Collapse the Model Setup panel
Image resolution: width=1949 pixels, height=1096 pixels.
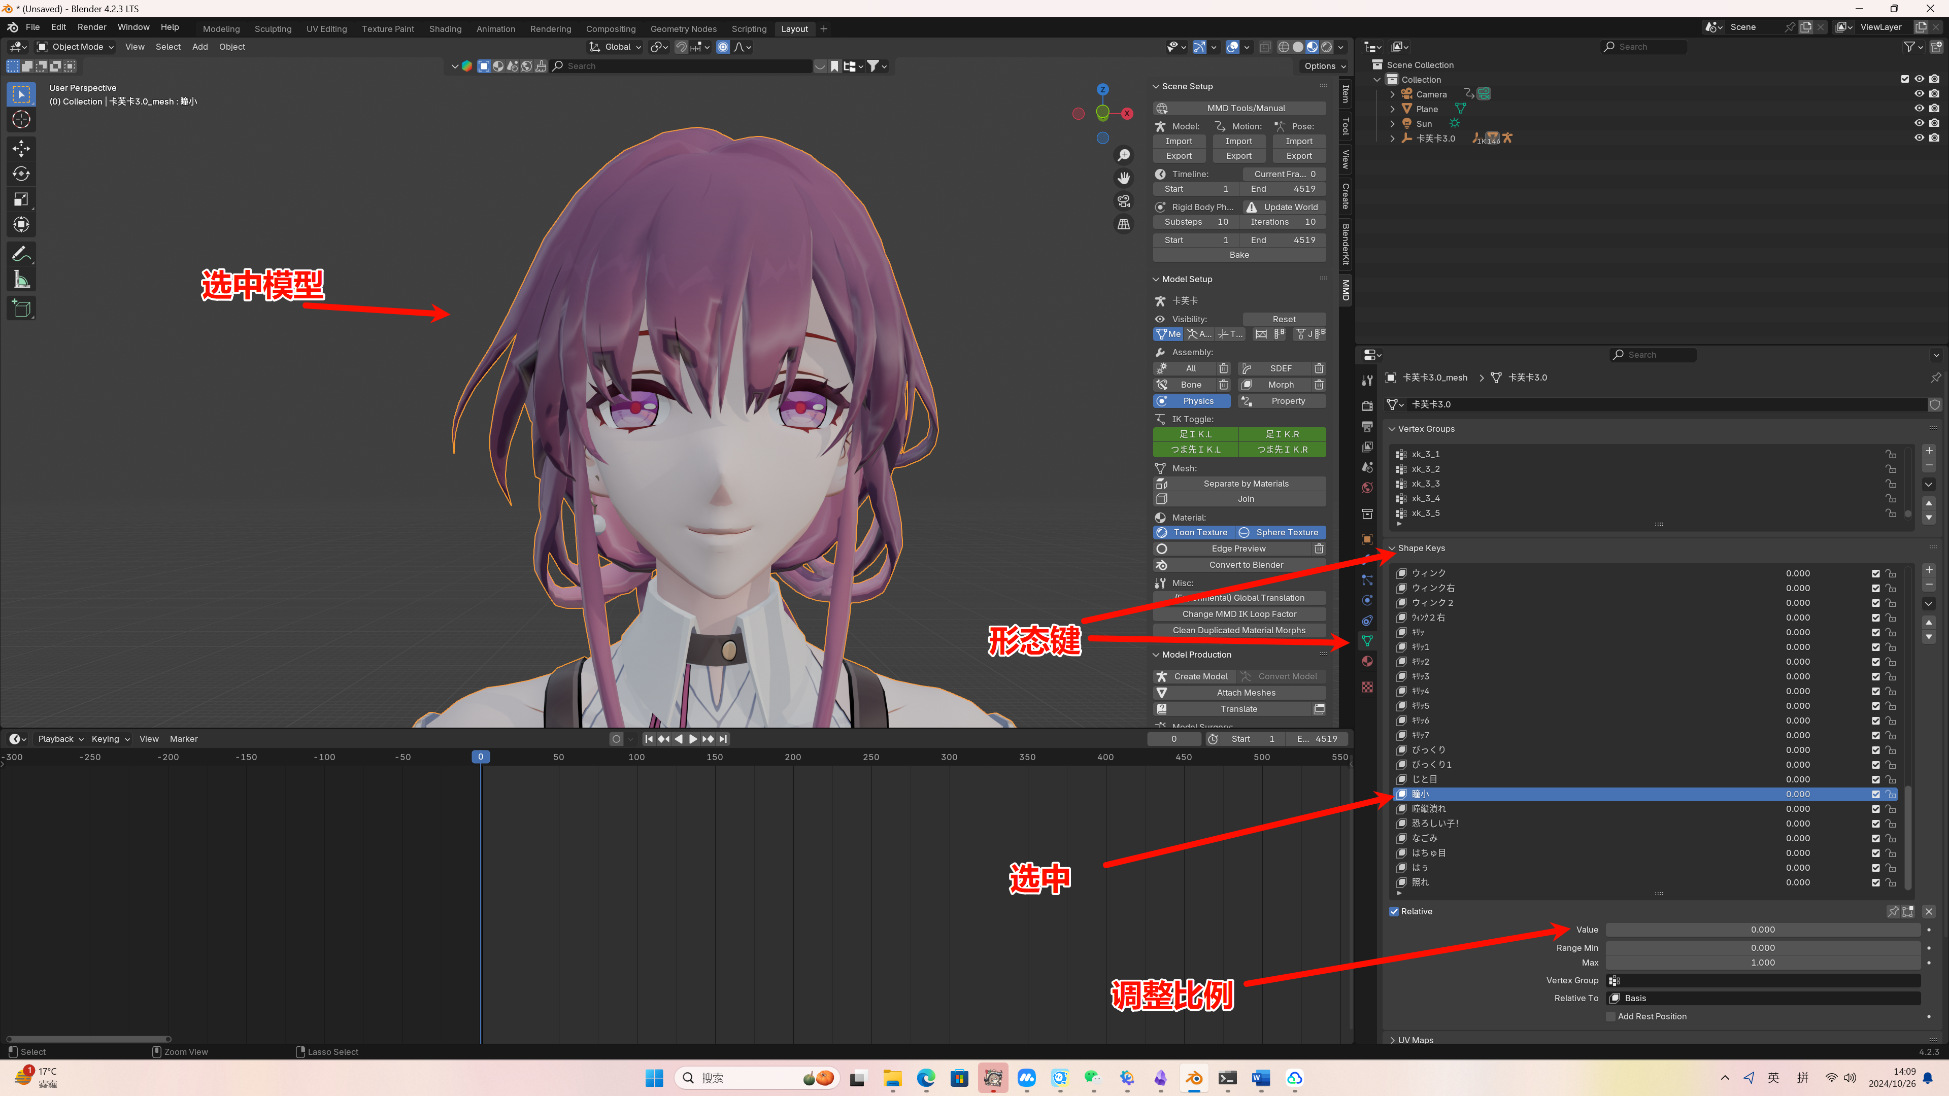point(1155,279)
